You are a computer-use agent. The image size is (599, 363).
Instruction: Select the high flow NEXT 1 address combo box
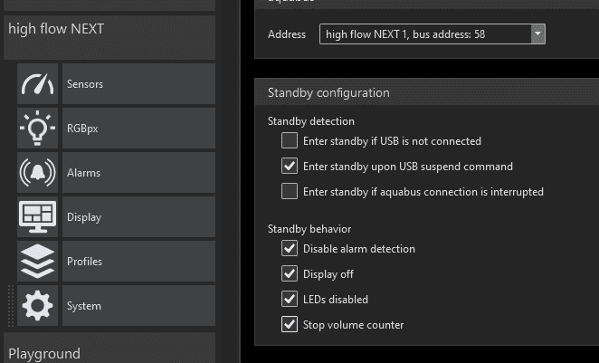tap(433, 34)
